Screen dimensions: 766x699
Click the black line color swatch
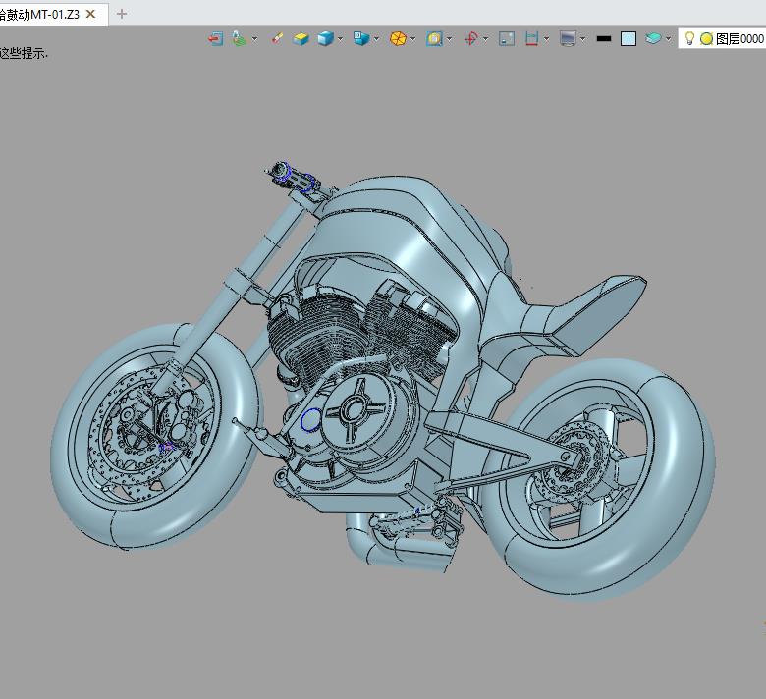(x=603, y=39)
